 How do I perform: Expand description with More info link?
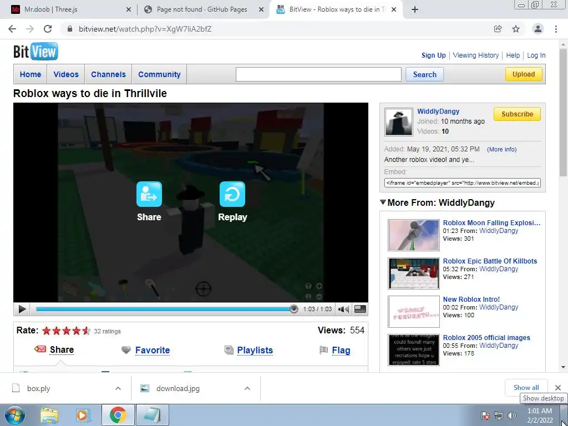coord(501,149)
